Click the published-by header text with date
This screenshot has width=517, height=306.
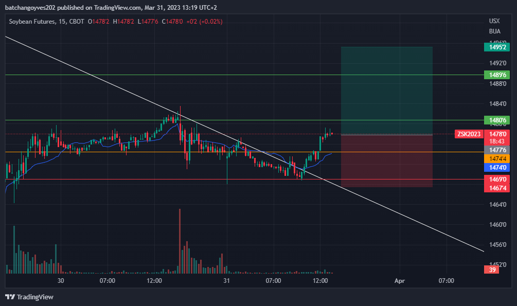pyautogui.click(x=111, y=8)
